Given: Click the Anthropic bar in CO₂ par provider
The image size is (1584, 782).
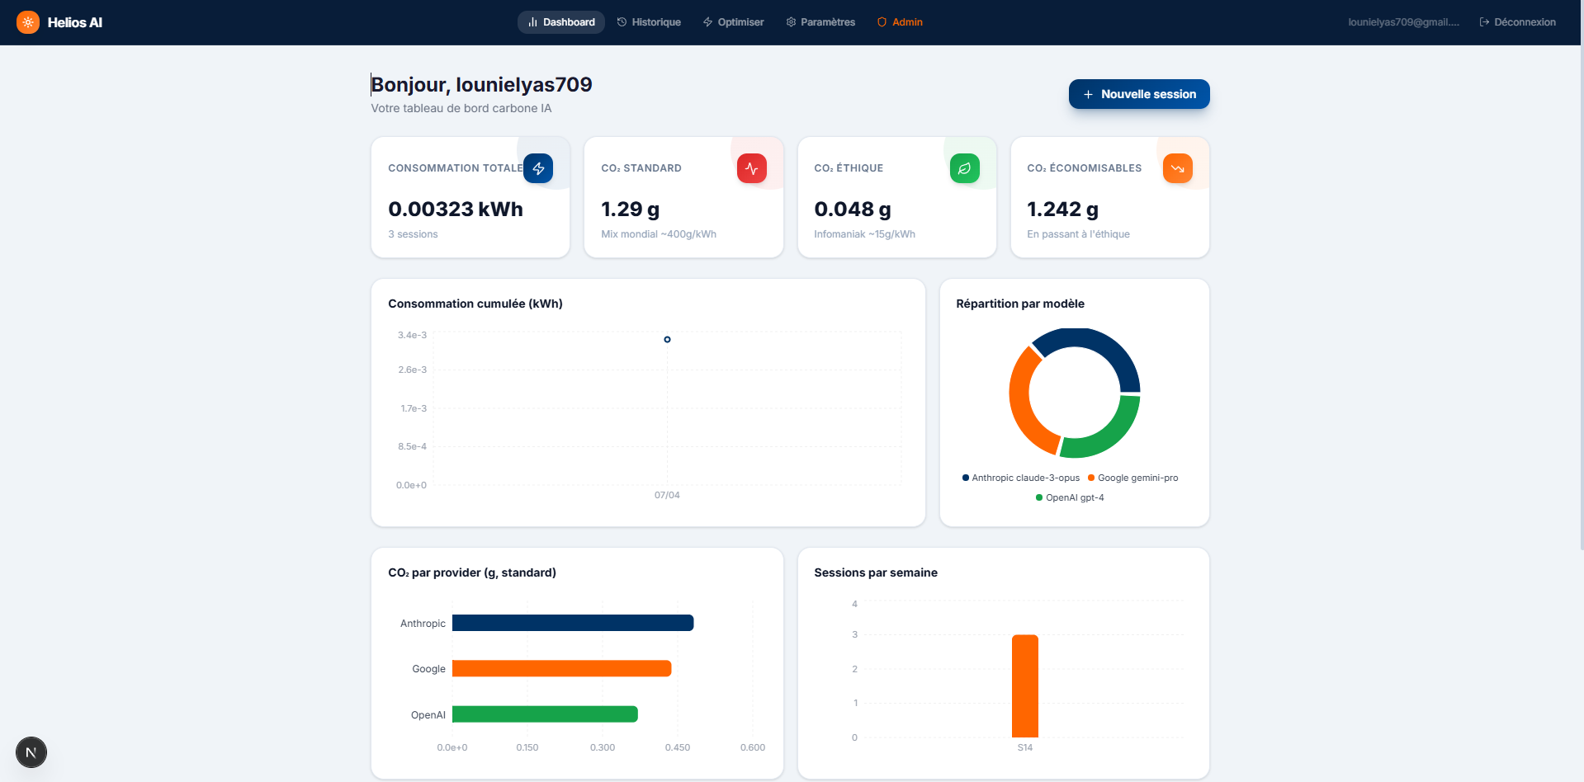Looking at the screenshot, I should pos(573,623).
